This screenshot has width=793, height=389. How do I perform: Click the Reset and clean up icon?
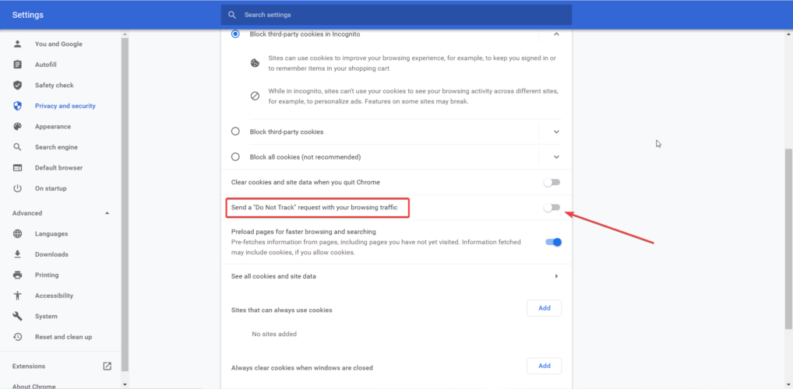point(18,337)
